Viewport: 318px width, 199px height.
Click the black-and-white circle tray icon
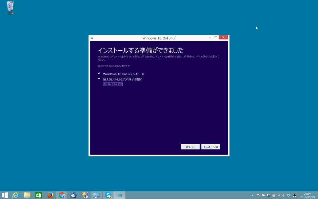tap(294, 195)
